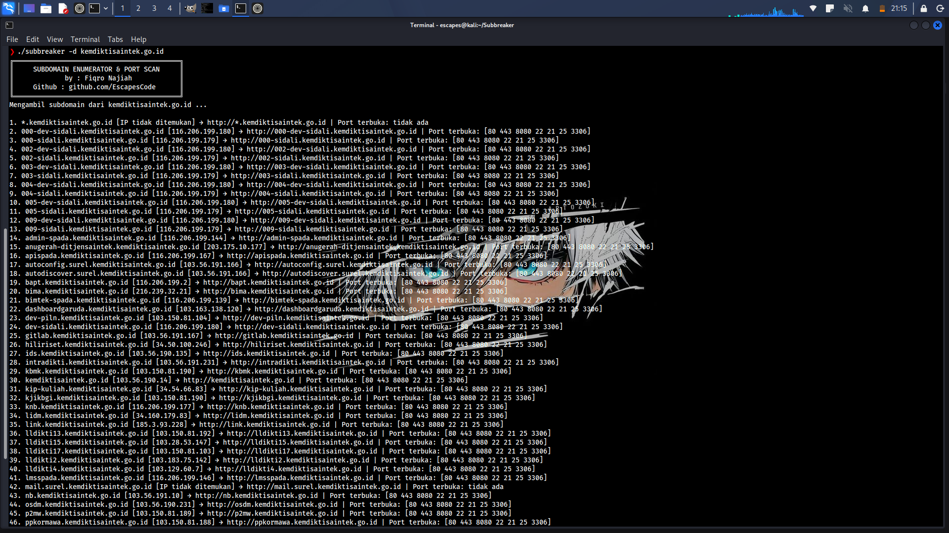Click the 21:15 clock
The width and height of the screenshot is (949, 533).
click(x=899, y=8)
